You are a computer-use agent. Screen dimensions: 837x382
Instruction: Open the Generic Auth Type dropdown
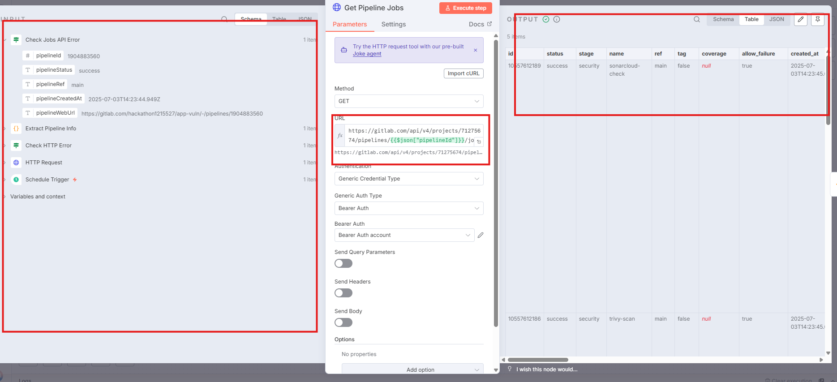click(408, 208)
